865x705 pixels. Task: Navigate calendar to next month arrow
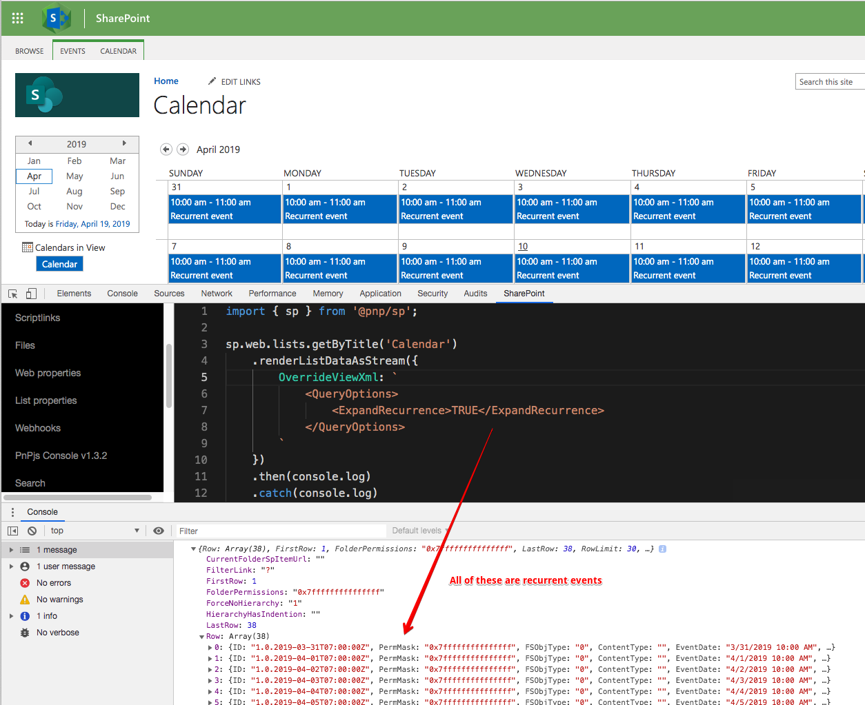[183, 149]
